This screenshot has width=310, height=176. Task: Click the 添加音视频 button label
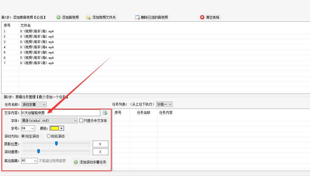70,17
